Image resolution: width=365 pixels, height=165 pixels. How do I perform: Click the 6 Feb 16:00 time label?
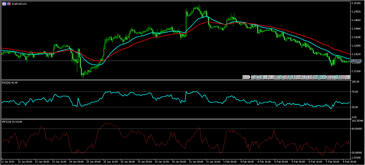pyautogui.click(x=316, y=162)
